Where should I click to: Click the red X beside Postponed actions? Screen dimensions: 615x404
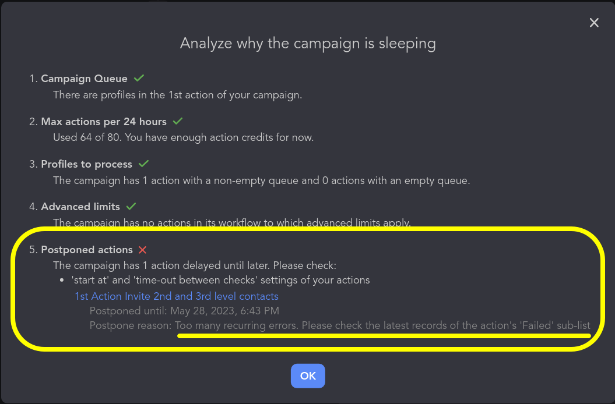pyautogui.click(x=142, y=250)
